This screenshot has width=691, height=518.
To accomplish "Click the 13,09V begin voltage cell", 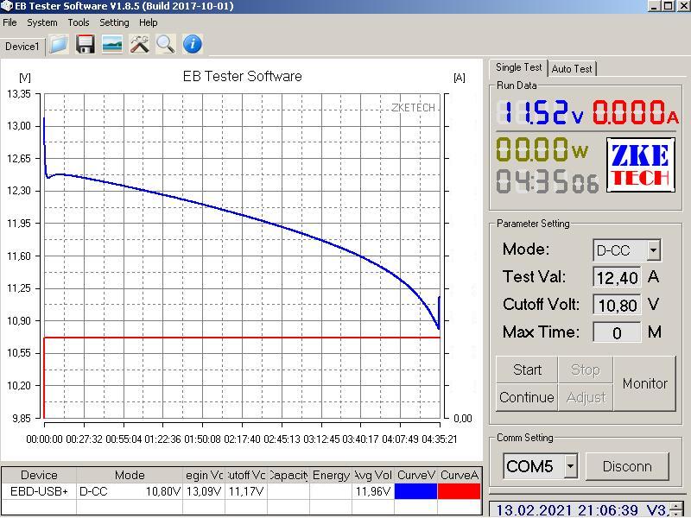I will [x=204, y=491].
